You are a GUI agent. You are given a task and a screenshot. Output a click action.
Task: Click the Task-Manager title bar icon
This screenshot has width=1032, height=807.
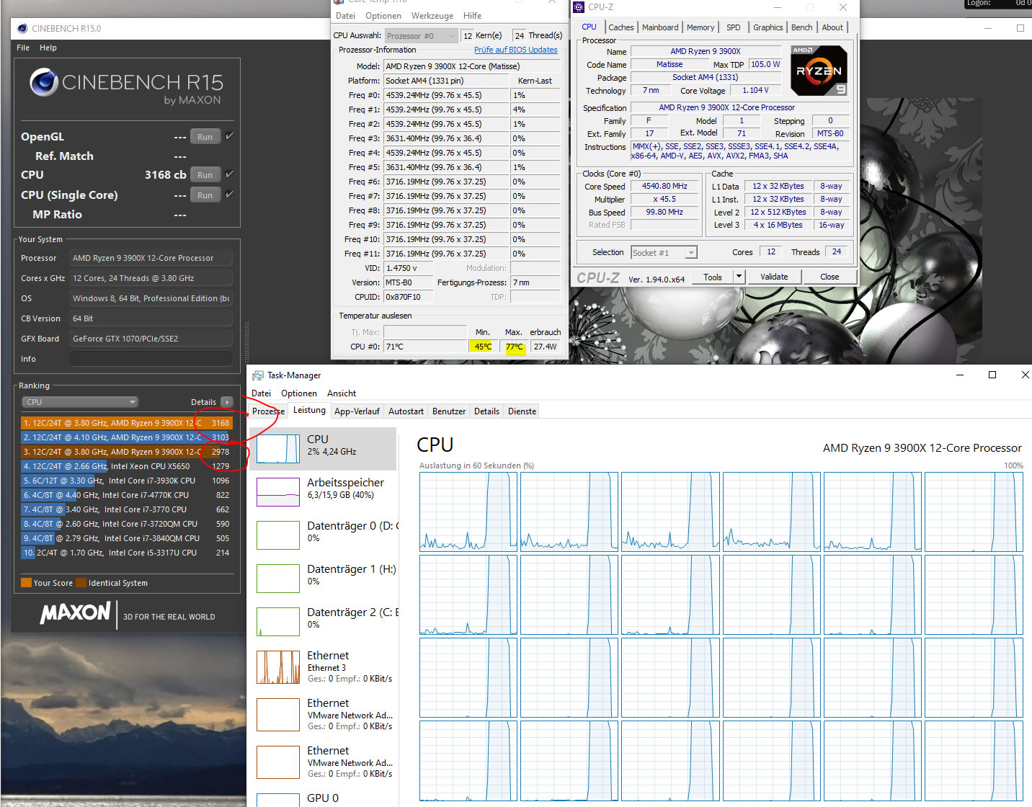tap(257, 375)
